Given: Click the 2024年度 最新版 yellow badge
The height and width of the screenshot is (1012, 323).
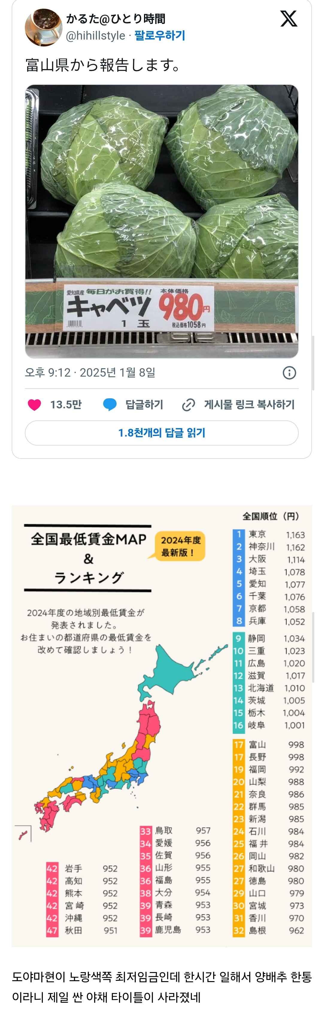Looking at the screenshot, I should 180,546.
